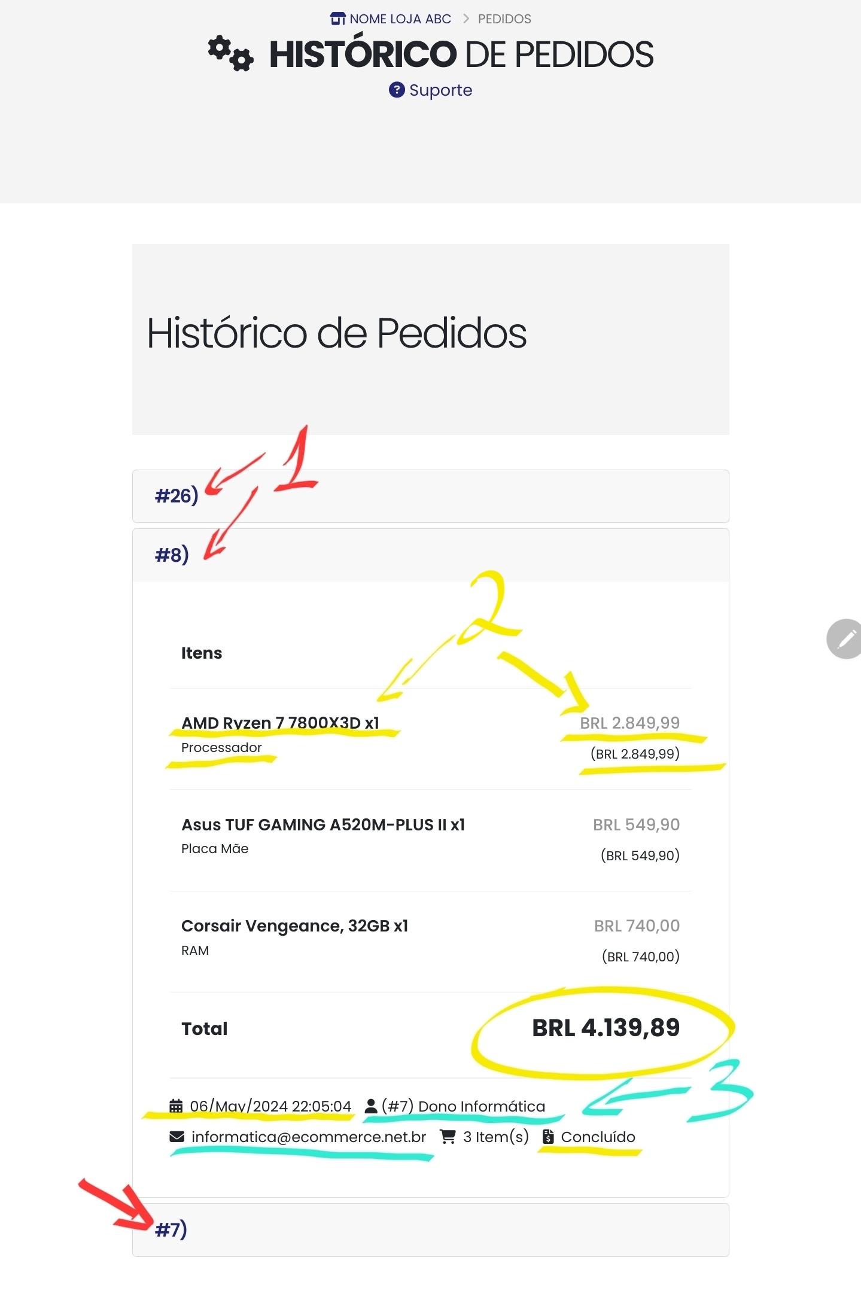
Task: Click the gears icon beside page title
Action: (x=230, y=53)
